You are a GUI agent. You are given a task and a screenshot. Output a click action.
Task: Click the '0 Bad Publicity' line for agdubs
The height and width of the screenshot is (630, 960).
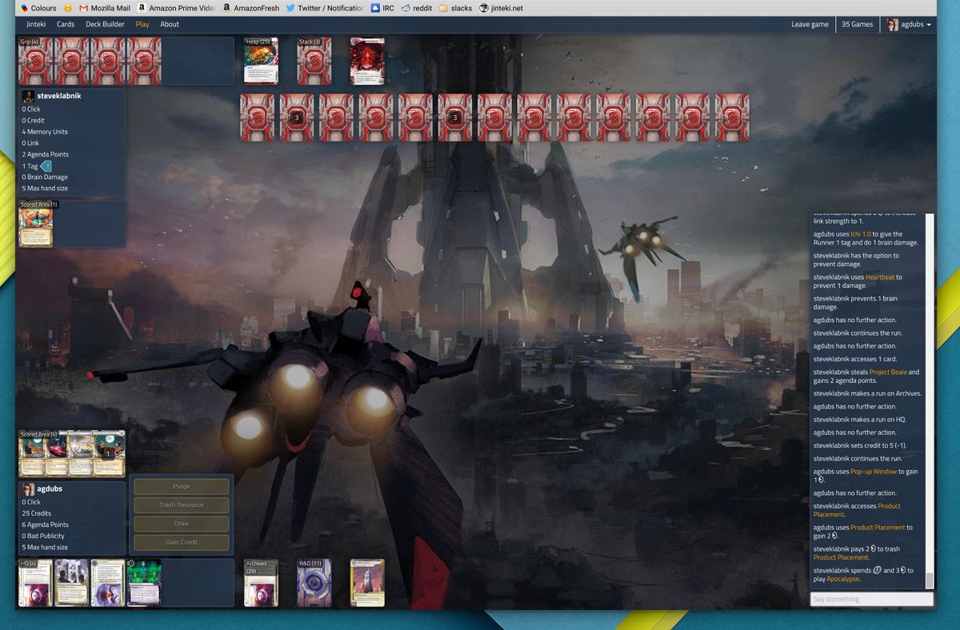coord(43,536)
